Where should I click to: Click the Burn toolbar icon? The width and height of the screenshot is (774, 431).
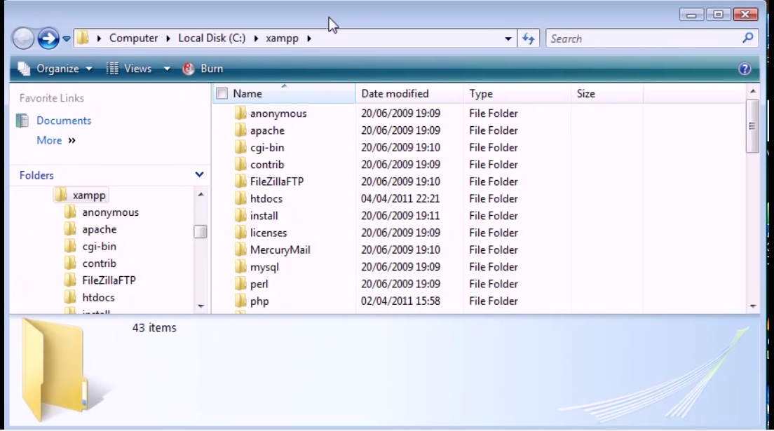click(187, 68)
